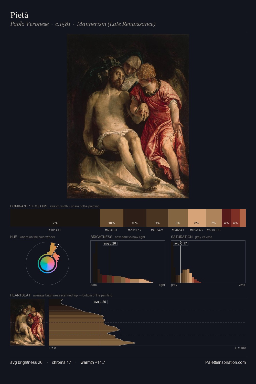This screenshot has height=384, width=256.
Task: Click the #D5A377 hex code label
Action: tap(197, 230)
